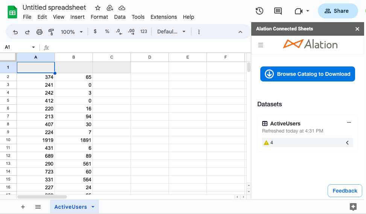
Task: Open the Name box A1 dropdown
Action: pyautogui.click(x=33, y=47)
